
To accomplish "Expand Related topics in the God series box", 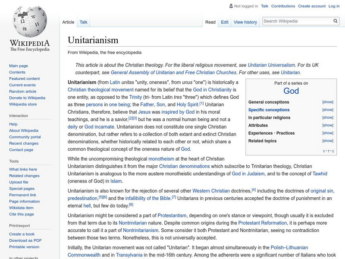I will point(328,140).
